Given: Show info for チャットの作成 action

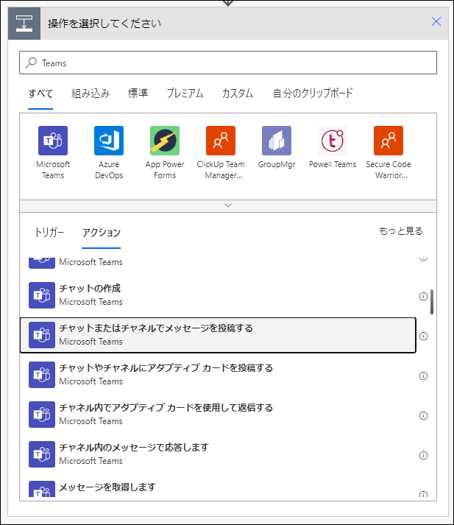Looking at the screenshot, I should (423, 296).
